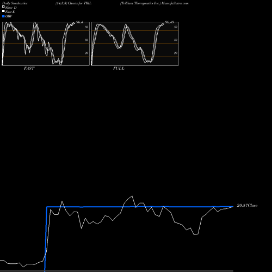The height and width of the screenshot is (272, 272).
Task: Click the 50 axis label in FULL chart
Action: point(176,40)
